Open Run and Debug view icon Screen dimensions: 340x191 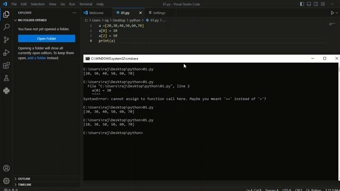pyautogui.click(x=6, y=53)
